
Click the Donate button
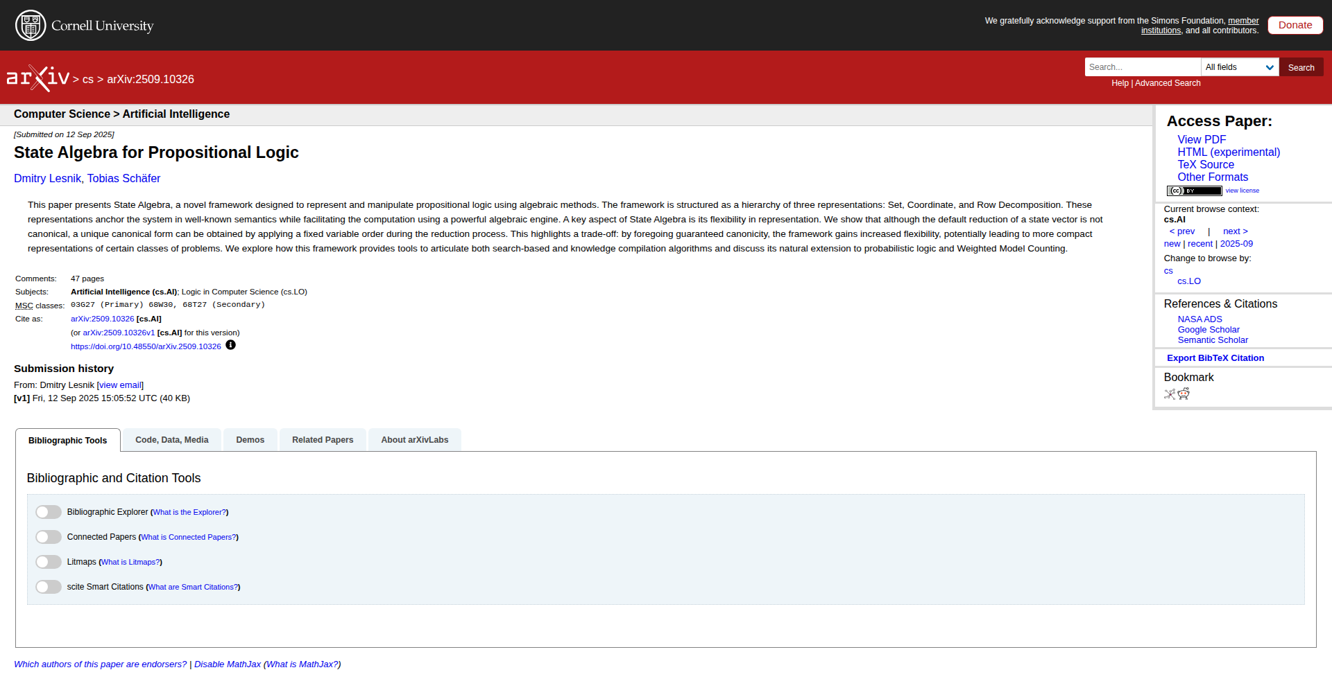(x=1295, y=25)
